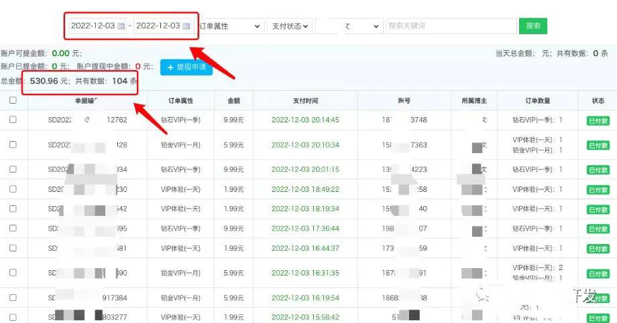Check the row paid at 20:10:34
The image size is (617, 323).
click(13, 144)
